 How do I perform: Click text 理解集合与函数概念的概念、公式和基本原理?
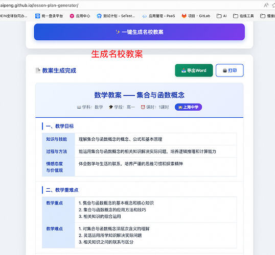click(x=120, y=139)
